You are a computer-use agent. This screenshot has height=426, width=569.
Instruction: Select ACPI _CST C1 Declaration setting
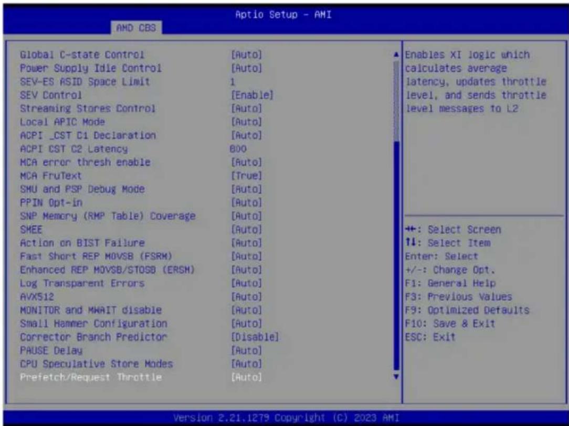click(x=88, y=135)
